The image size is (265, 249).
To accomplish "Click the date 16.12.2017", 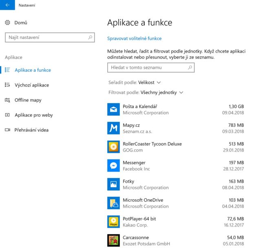I will (234, 225).
